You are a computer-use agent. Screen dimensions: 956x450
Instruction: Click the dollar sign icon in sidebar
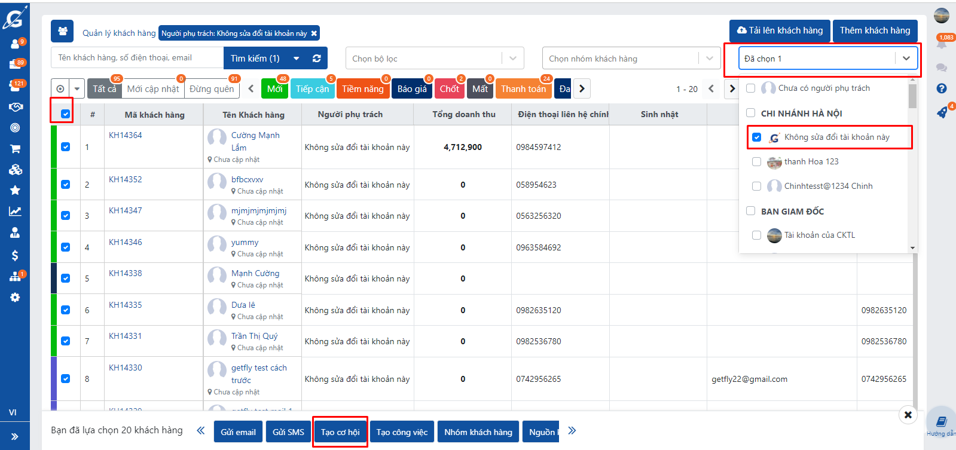(15, 255)
